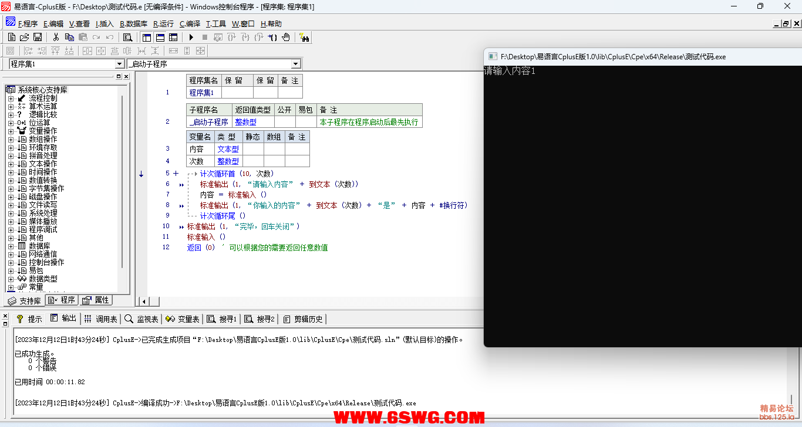The height and width of the screenshot is (427, 802).
Task: Expand the 逻辑比较 tree node
Action: coord(11,114)
